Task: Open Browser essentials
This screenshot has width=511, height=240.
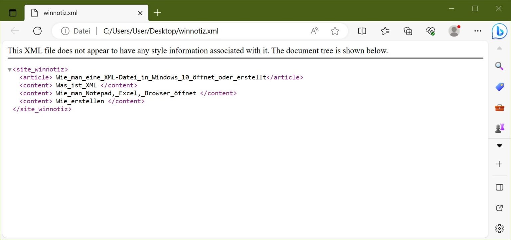Action: coord(430,31)
